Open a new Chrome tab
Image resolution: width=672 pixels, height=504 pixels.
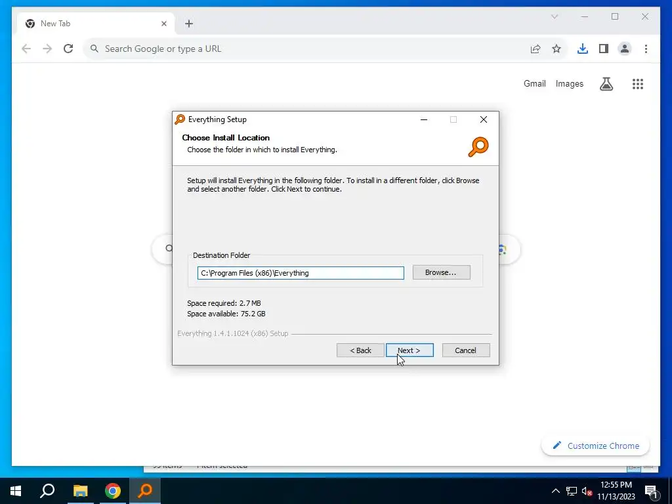tap(189, 24)
